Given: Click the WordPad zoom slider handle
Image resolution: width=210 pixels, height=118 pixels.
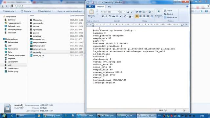Looking at the screenshot, I should [175, 110].
